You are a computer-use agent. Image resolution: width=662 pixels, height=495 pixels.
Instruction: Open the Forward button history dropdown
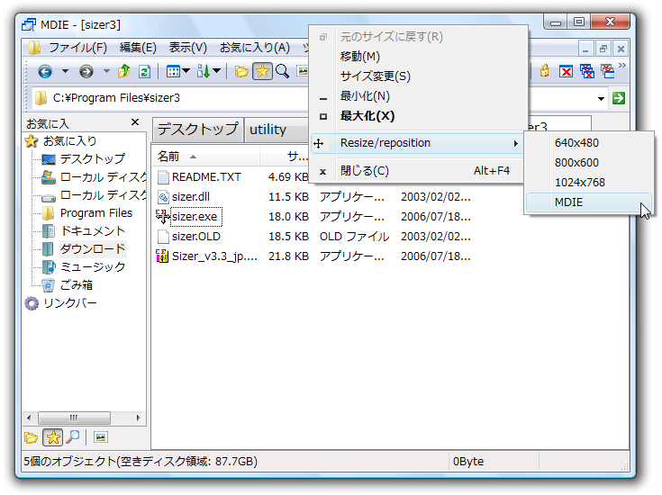tap(106, 71)
